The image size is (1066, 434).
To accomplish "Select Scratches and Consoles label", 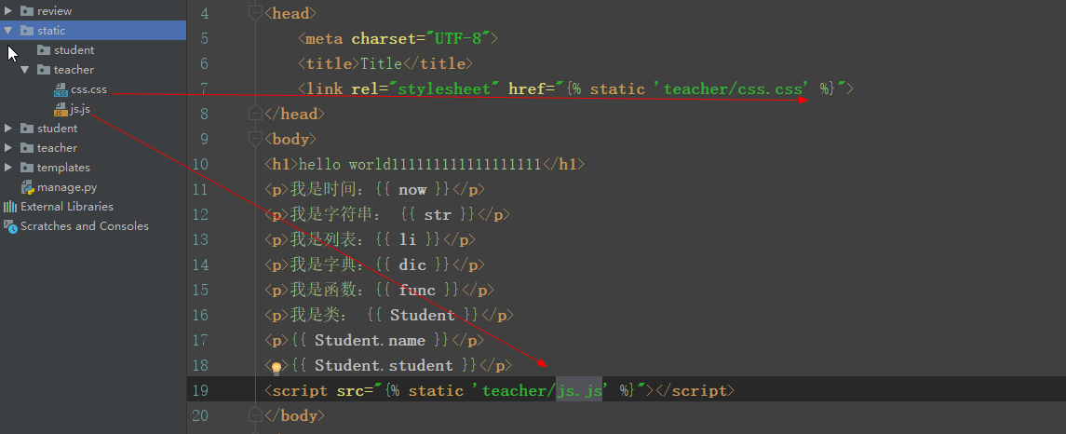I will [x=85, y=226].
